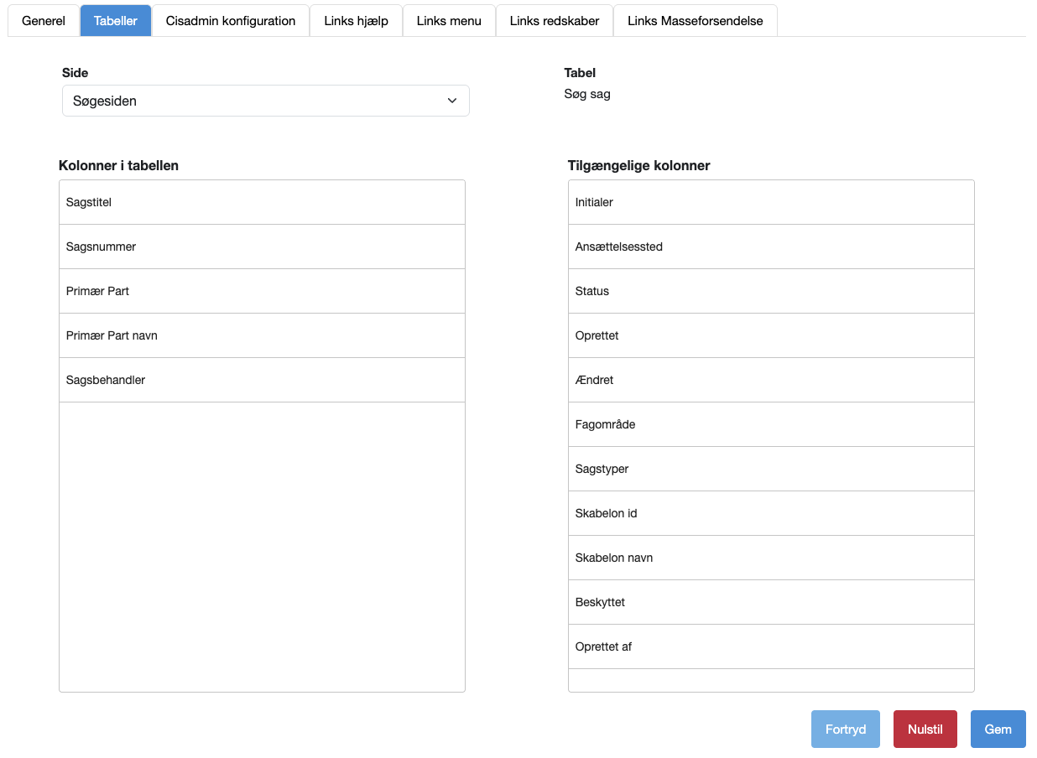Choose Fagområde from available columns

[x=770, y=424]
